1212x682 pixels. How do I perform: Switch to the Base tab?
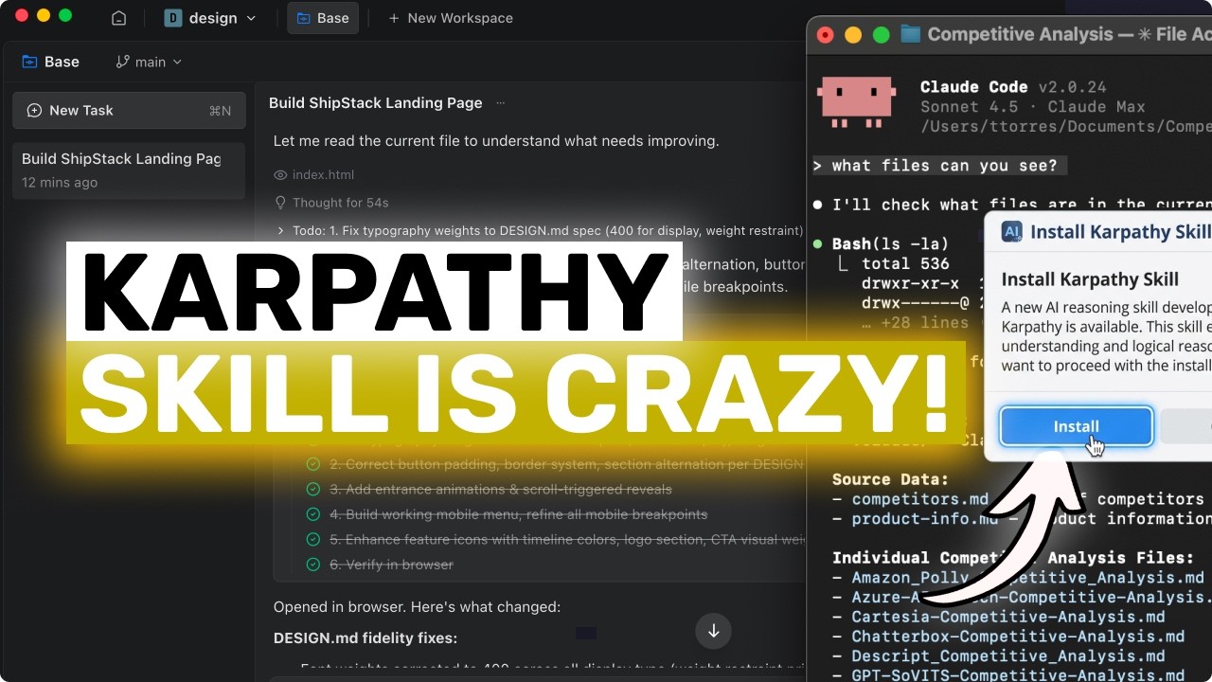pos(323,18)
